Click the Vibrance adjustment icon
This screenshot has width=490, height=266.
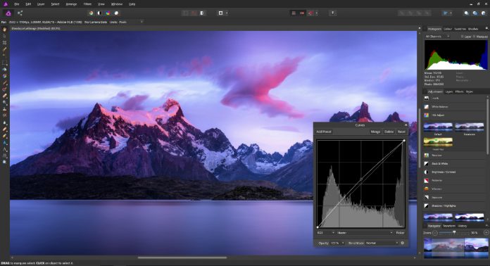click(427, 189)
